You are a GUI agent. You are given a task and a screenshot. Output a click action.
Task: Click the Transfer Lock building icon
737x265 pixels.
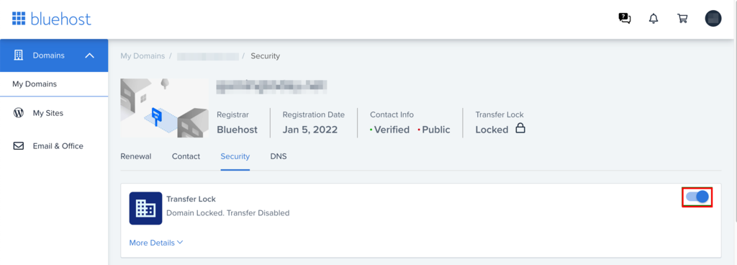click(x=145, y=208)
